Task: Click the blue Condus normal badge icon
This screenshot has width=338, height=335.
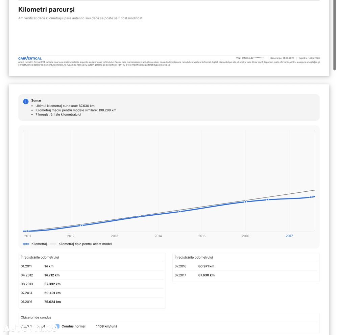Action: 57,326
